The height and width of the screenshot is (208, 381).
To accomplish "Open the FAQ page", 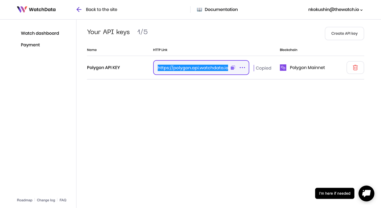I will [63, 200].
